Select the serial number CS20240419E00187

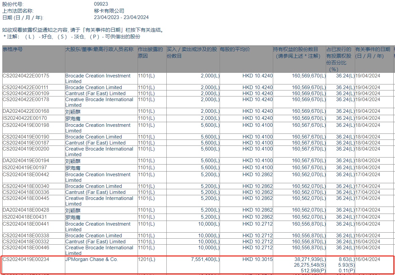tap(26, 143)
